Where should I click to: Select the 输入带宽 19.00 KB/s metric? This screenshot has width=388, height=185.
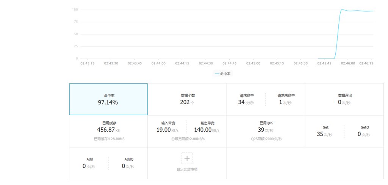[x=168, y=127]
